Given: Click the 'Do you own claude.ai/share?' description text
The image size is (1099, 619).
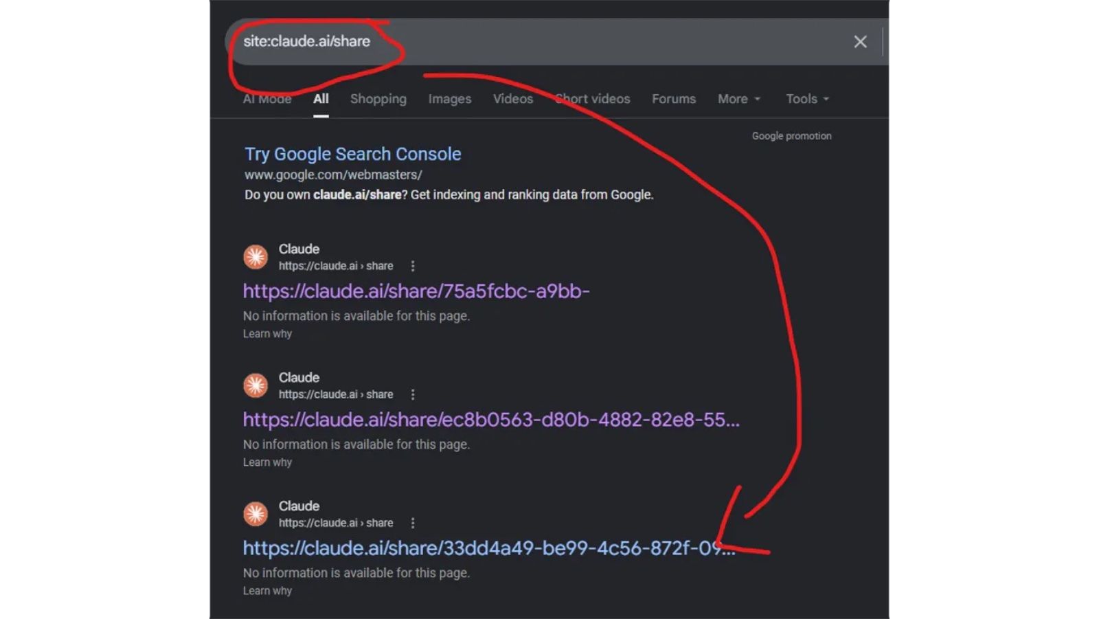Looking at the screenshot, I should click(x=449, y=195).
